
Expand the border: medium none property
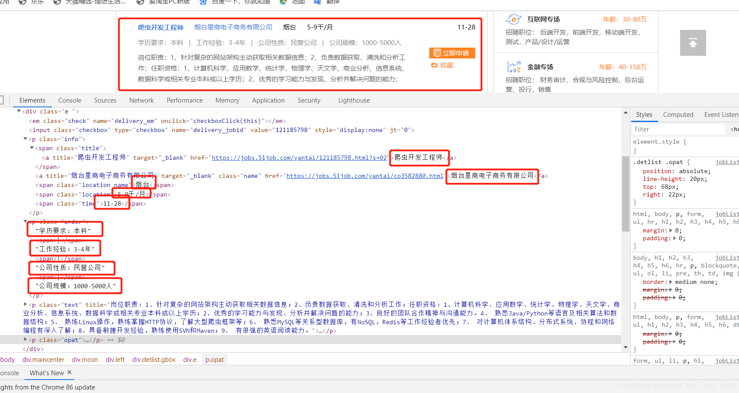tap(671, 282)
